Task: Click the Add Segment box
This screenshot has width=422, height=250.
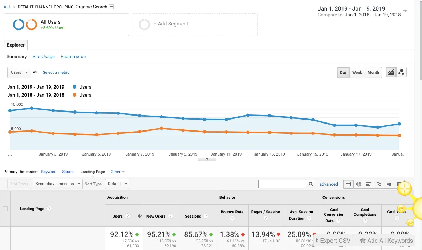Action: 195,24
